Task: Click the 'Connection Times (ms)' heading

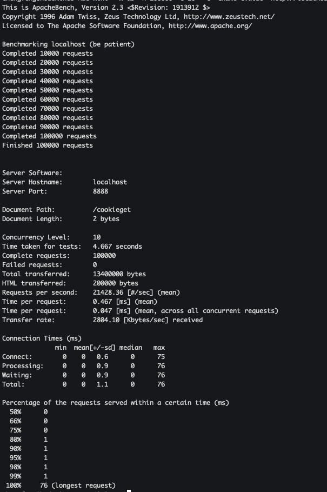Action: tap(42, 338)
